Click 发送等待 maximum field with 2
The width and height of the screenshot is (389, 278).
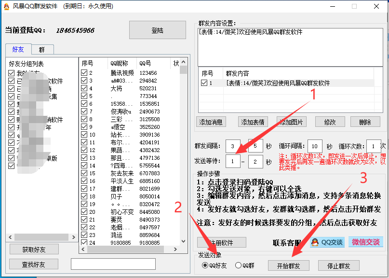[x=255, y=162]
